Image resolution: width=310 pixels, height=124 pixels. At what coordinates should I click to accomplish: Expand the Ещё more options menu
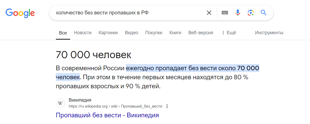click(229, 33)
